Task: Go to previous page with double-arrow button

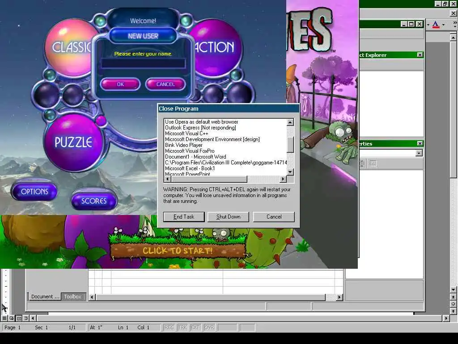Action: click(453, 297)
